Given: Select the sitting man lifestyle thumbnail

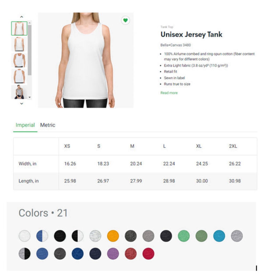Looking at the screenshot, I should pyautogui.click(x=19, y=92).
